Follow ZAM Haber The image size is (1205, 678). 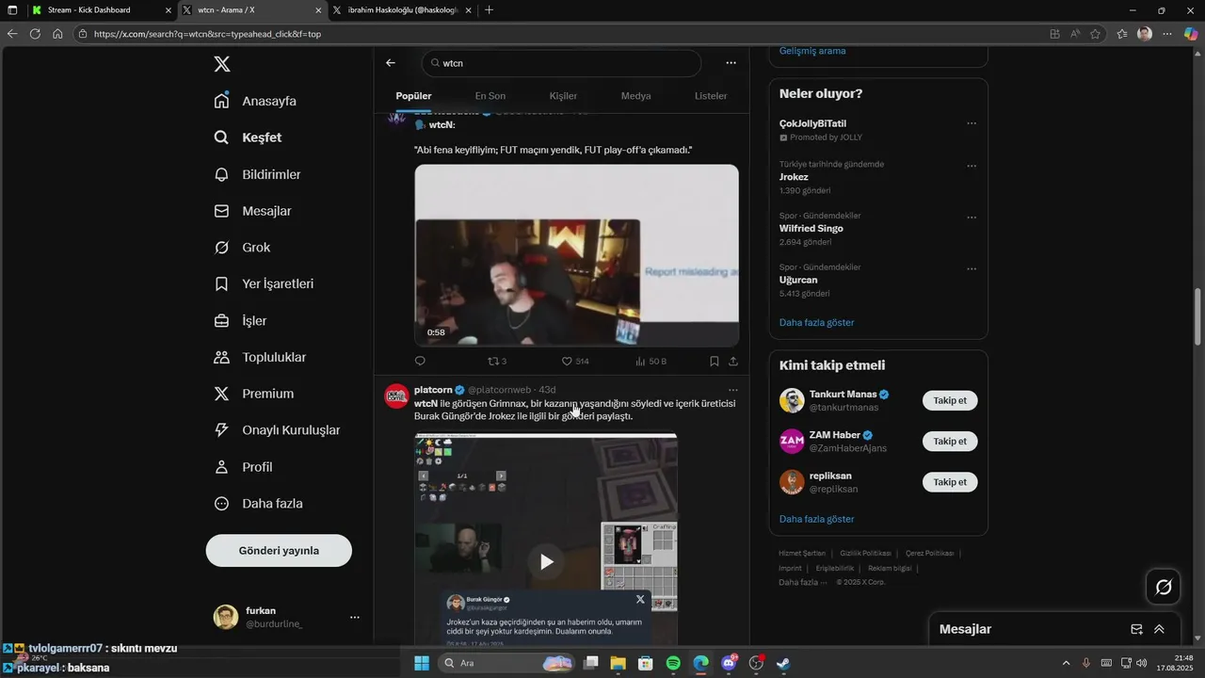pyautogui.click(x=950, y=441)
